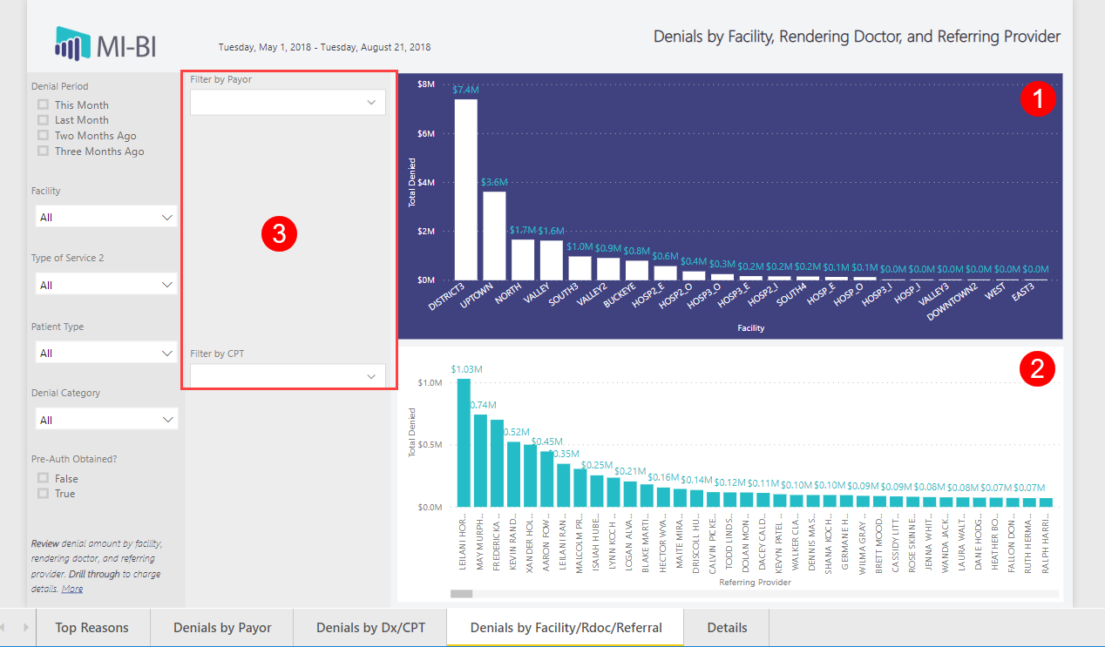This screenshot has height=647, width=1105.
Task: Go to the Details tab
Action: click(x=727, y=627)
